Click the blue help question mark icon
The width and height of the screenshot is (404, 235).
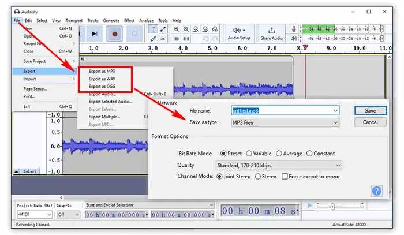click(x=376, y=191)
